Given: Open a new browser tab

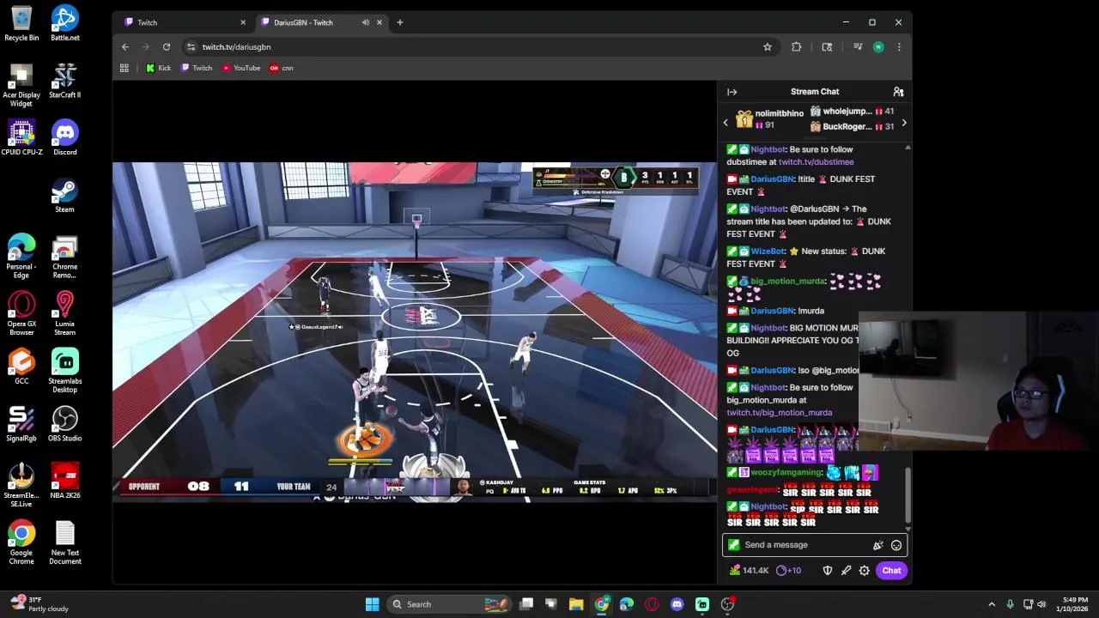Looking at the screenshot, I should [x=399, y=22].
